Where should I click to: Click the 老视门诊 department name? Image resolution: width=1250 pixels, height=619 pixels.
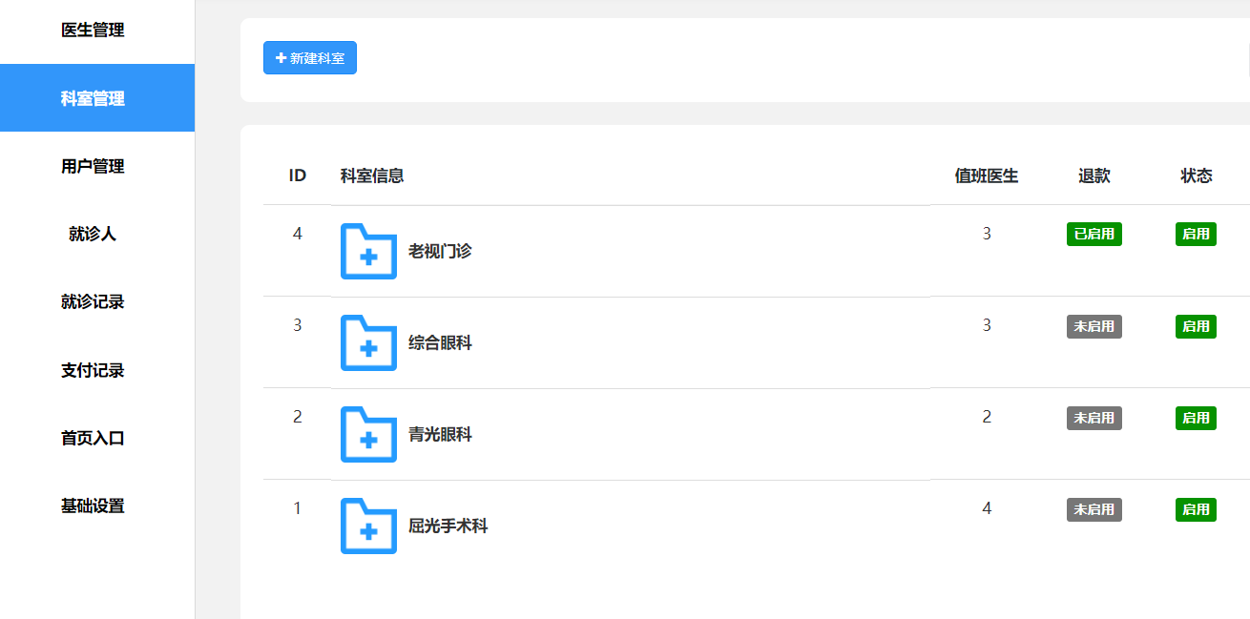pos(440,252)
